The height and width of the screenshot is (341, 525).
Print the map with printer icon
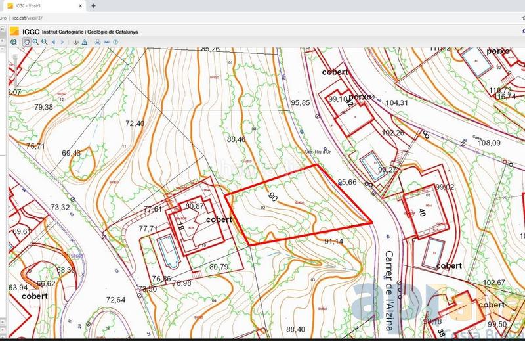tap(97, 42)
